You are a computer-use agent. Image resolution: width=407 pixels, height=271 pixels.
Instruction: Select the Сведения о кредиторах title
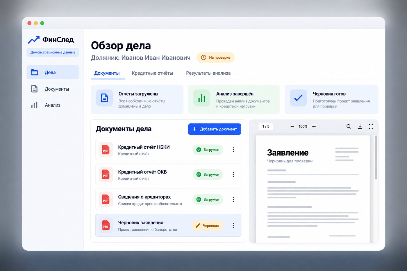pos(144,197)
